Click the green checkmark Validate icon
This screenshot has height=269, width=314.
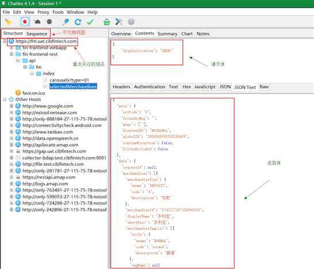click(90, 22)
